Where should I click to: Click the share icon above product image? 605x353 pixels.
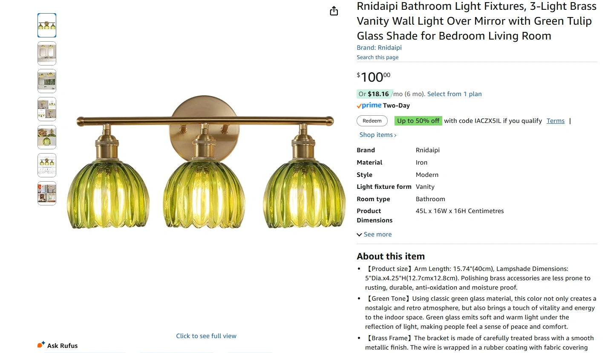click(x=334, y=11)
